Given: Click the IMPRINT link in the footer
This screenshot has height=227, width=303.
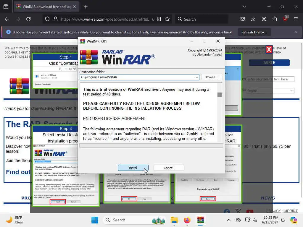Looking at the screenshot, I should point(291,211).
